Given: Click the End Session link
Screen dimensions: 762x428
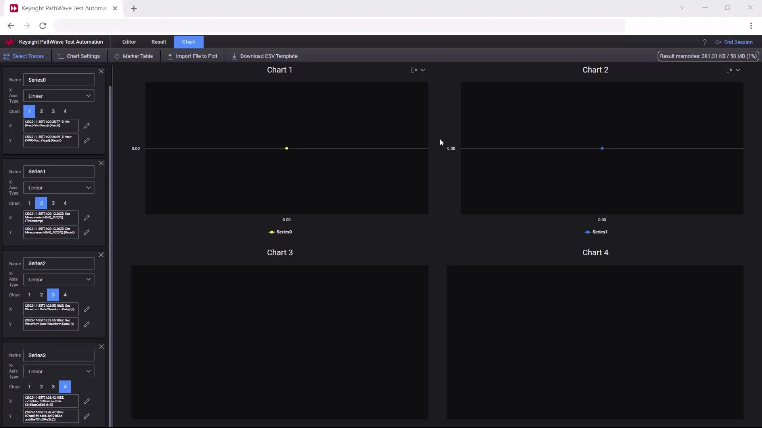Looking at the screenshot, I should [734, 42].
